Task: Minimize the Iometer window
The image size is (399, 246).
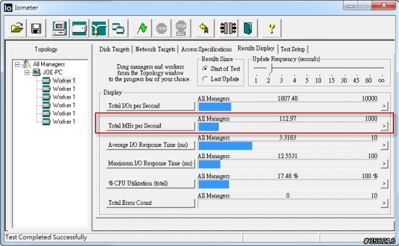Action: click(x=351, y=6)
